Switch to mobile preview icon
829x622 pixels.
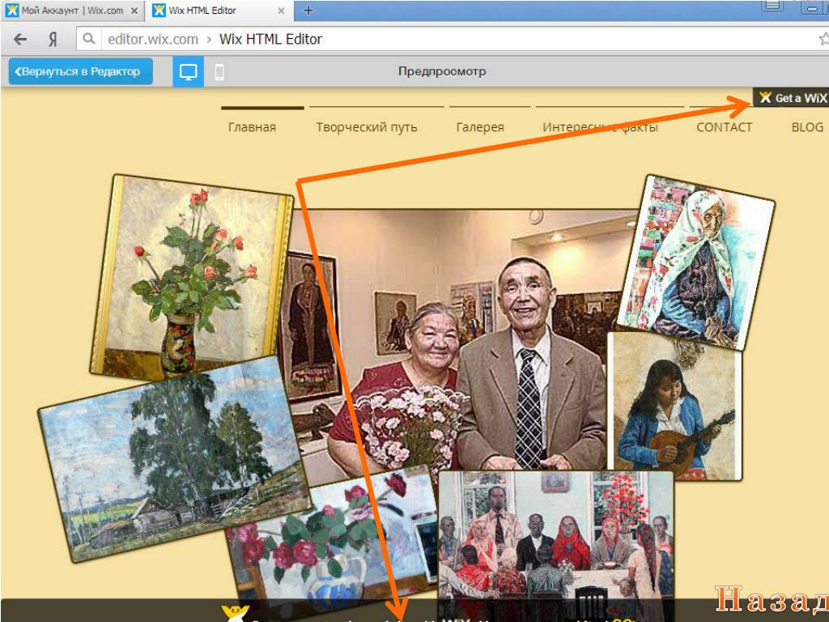[219, 71]
